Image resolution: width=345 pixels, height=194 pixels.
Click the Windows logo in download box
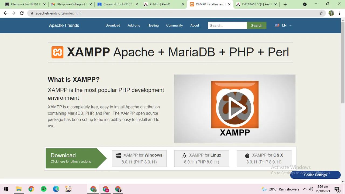click(x=118, y=155)
